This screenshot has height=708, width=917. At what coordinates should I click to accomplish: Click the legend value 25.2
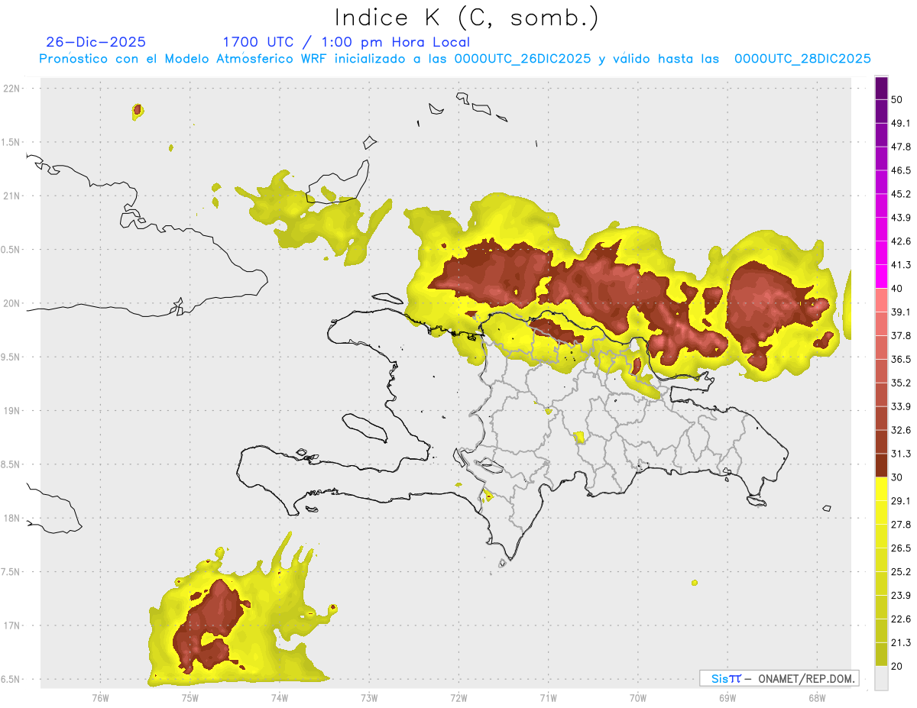[x=901, y=571]
